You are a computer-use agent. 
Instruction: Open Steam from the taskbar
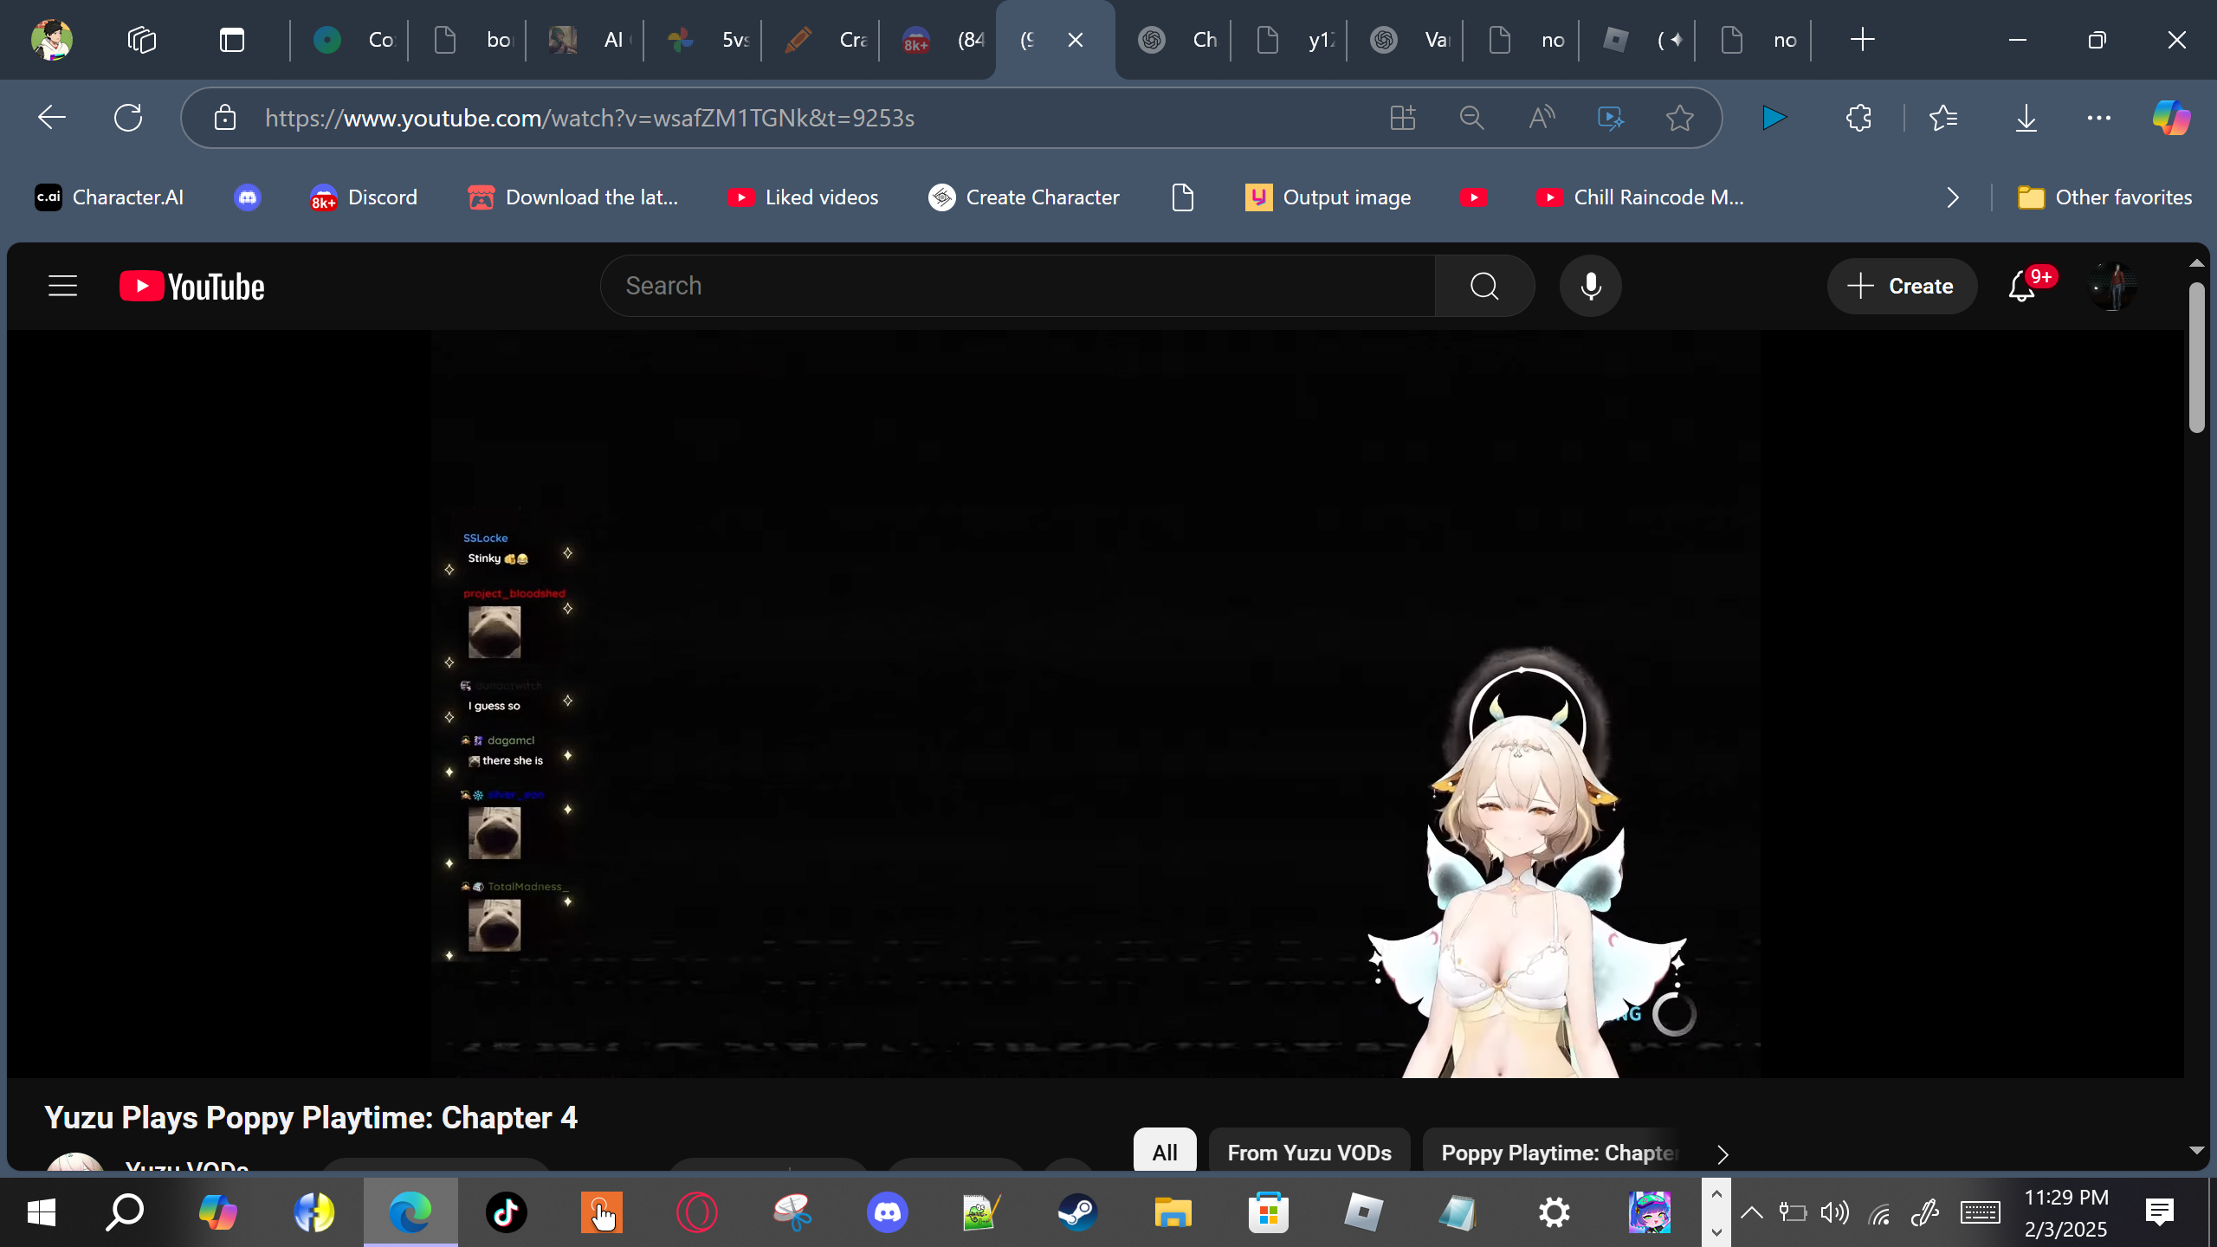click(1077, 1212)
